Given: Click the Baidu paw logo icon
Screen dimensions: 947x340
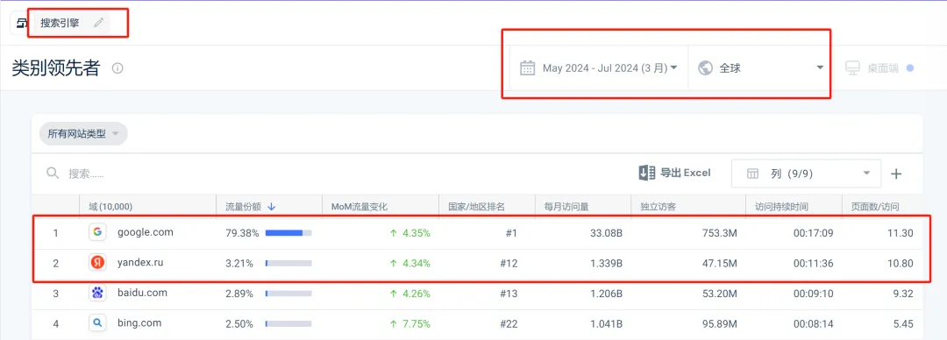Looking at the screenshot, I should 98,293.
